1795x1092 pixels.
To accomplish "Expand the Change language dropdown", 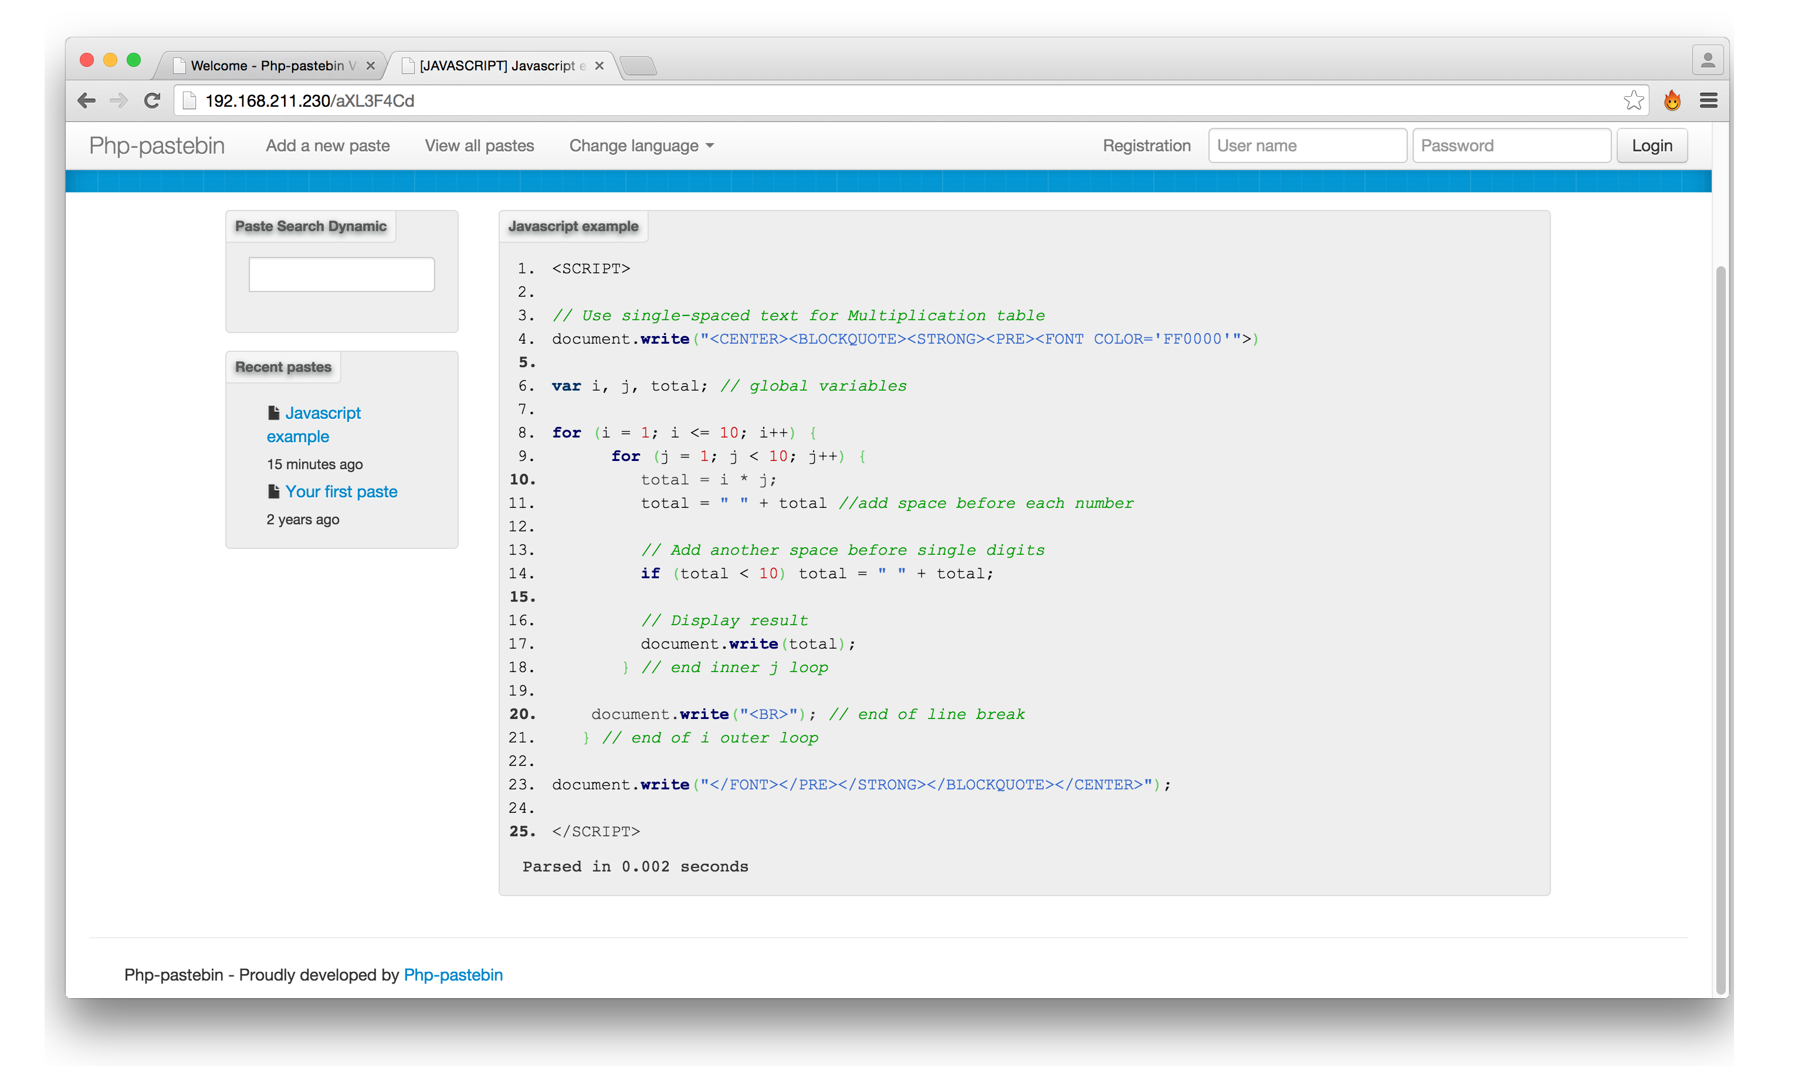I will 641,145.
